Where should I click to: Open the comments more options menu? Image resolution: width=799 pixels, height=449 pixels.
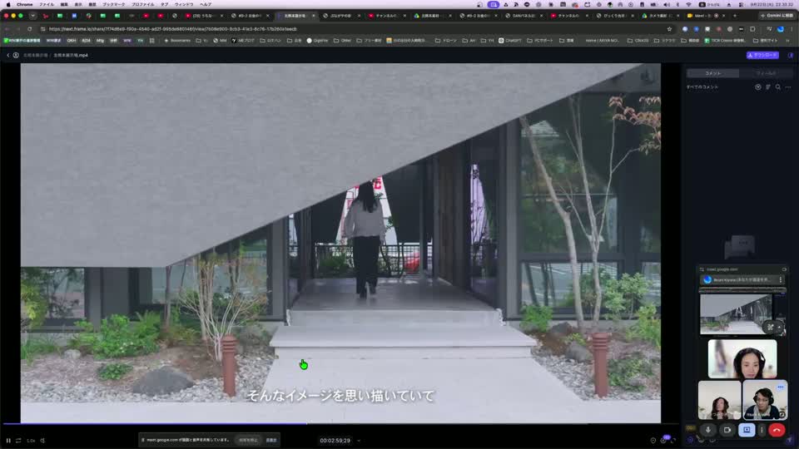tap(788, 87)
